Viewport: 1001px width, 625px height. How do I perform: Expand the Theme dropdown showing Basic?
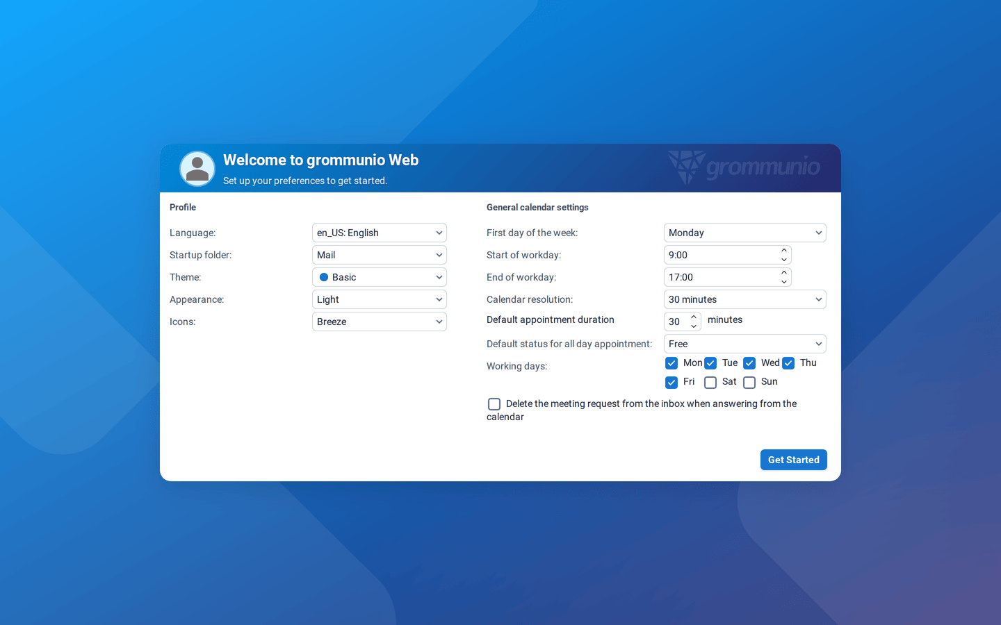pos(380,277)
